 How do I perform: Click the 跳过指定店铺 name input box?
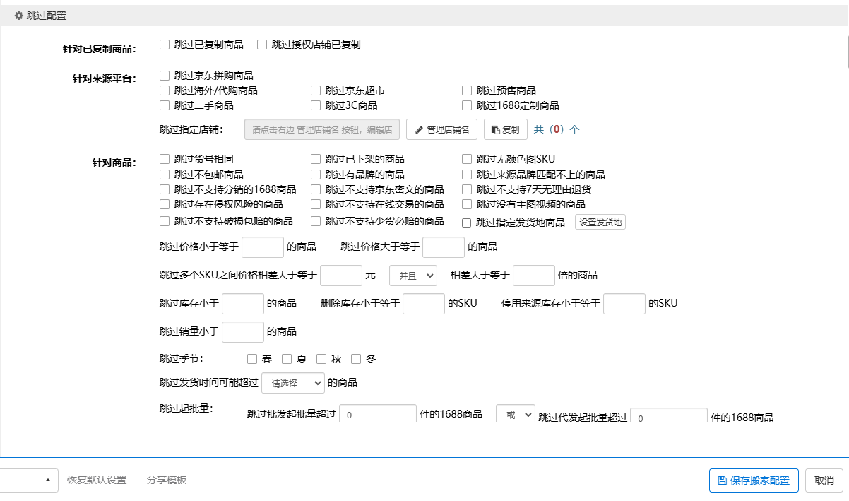[322, 130]
